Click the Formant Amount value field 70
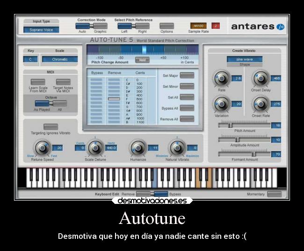Screen dimensions: 304x251 276,154
